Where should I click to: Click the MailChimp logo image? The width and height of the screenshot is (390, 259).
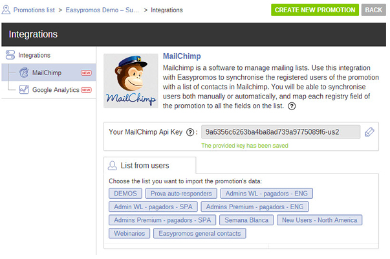tap(131, 81)
